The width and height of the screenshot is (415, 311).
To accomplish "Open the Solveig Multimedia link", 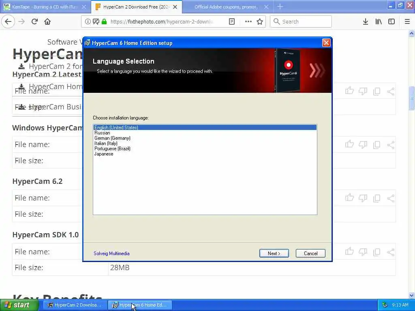I will click(x=111, y=253).
